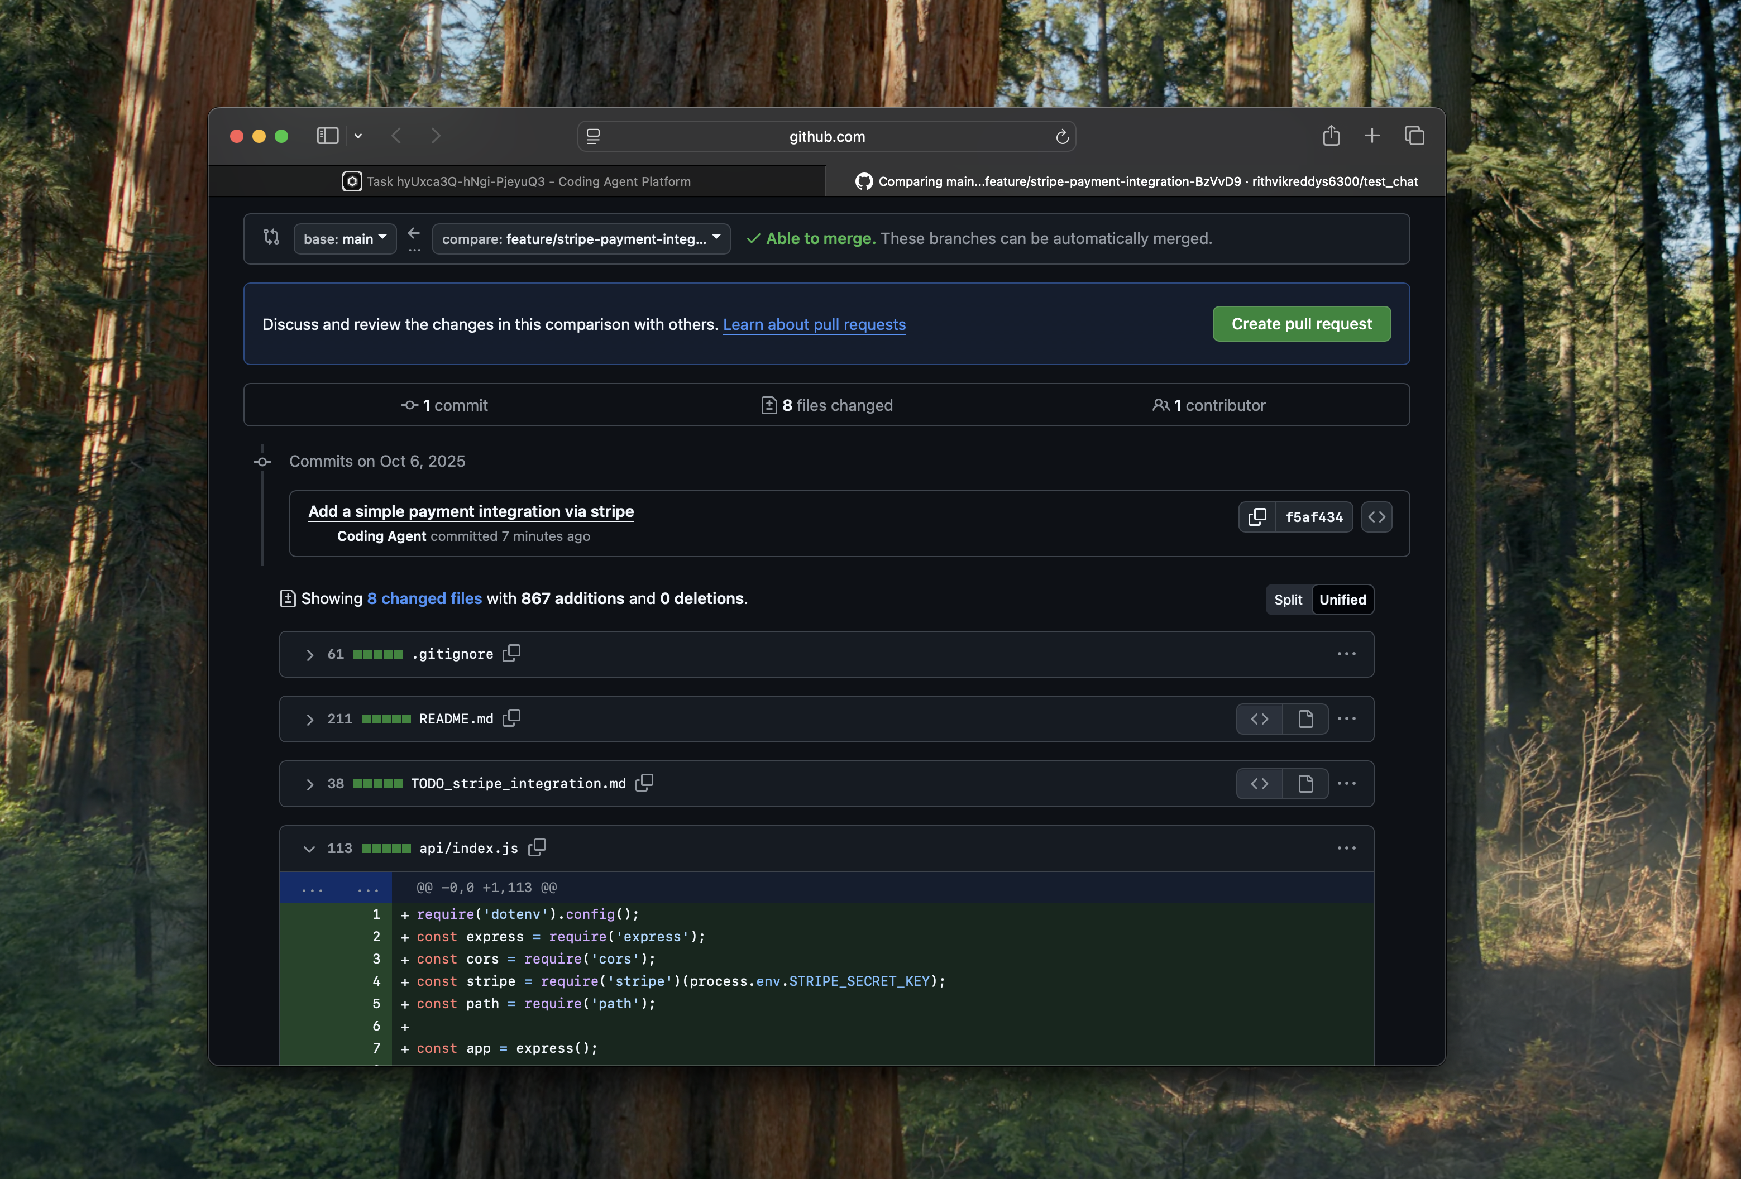Show rich diff for README.md

pyautogui.click(x=1305, y=719)
